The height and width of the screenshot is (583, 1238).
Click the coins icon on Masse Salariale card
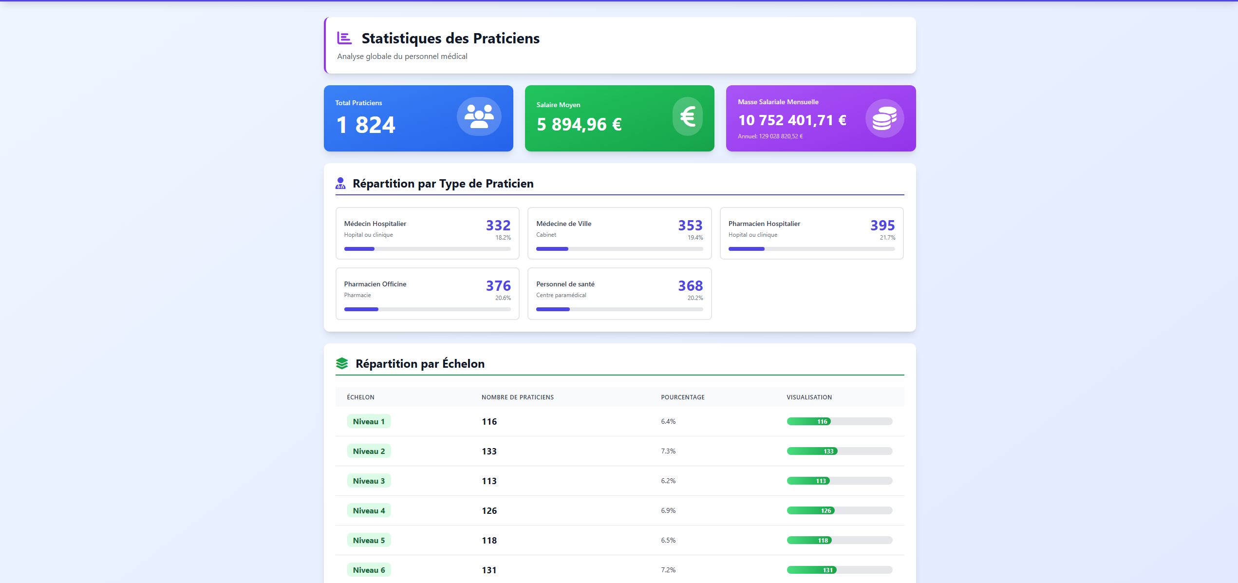[x=884, y=118]
